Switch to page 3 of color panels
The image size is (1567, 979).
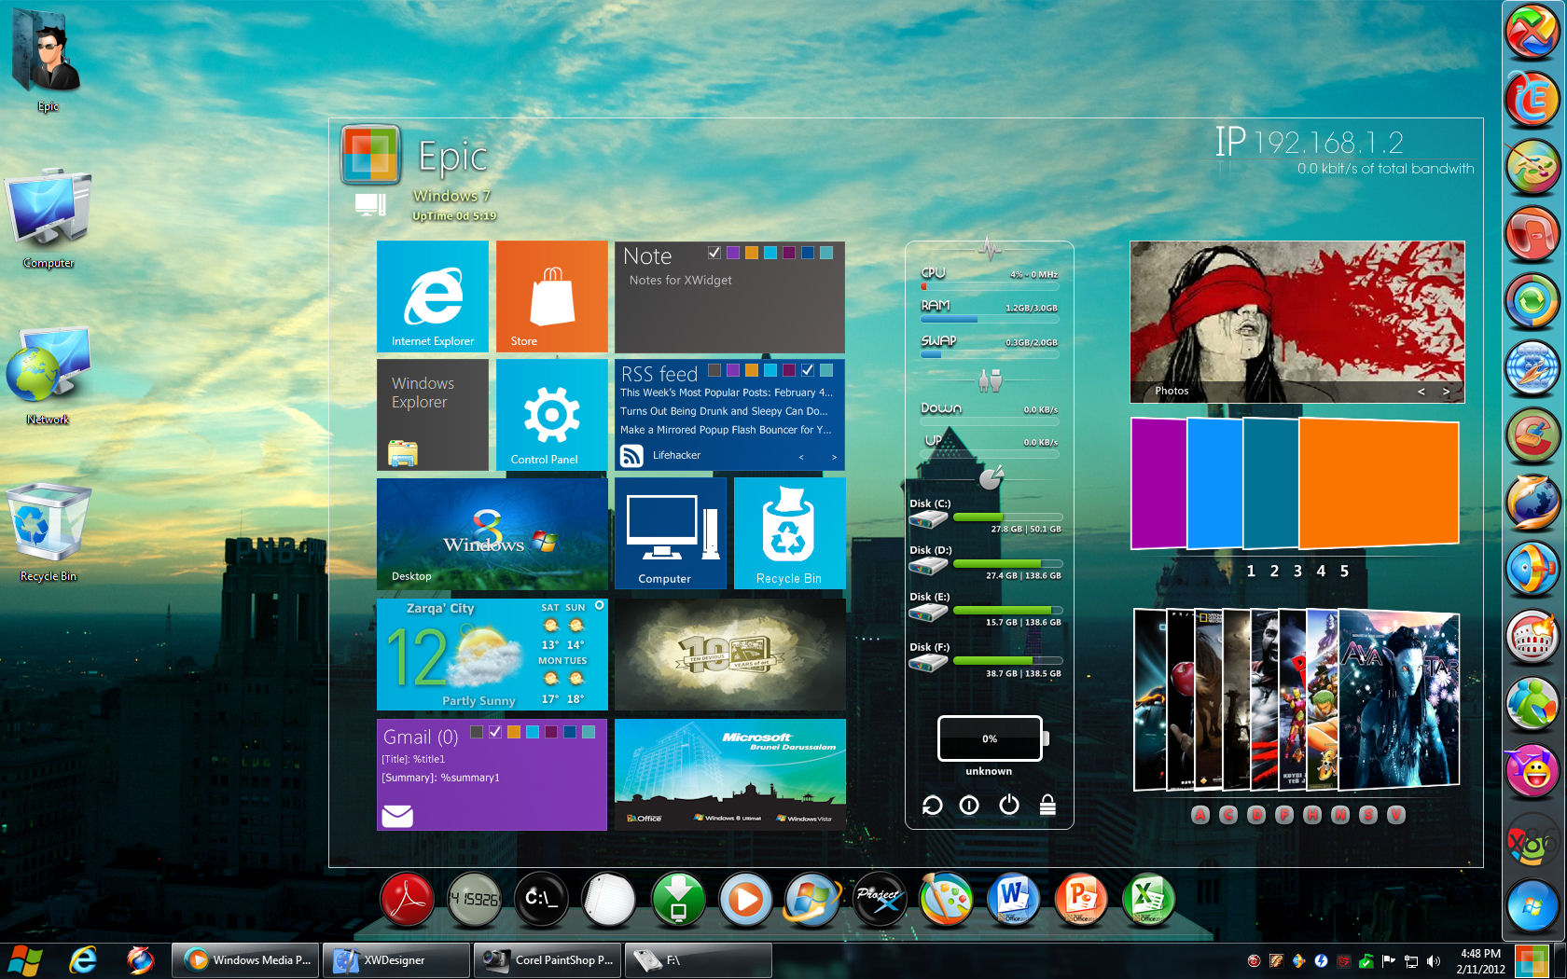click(1297, 571)
